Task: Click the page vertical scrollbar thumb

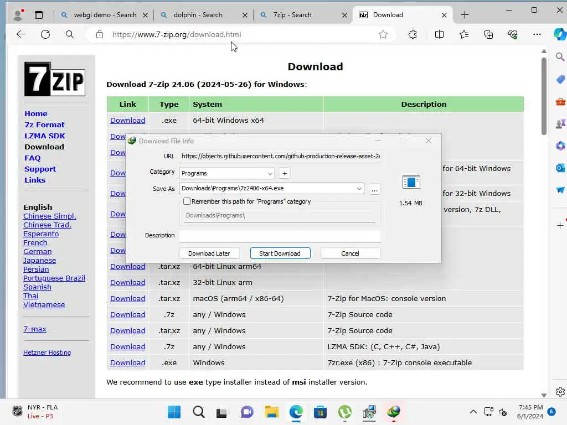Action: coord(544,96)
